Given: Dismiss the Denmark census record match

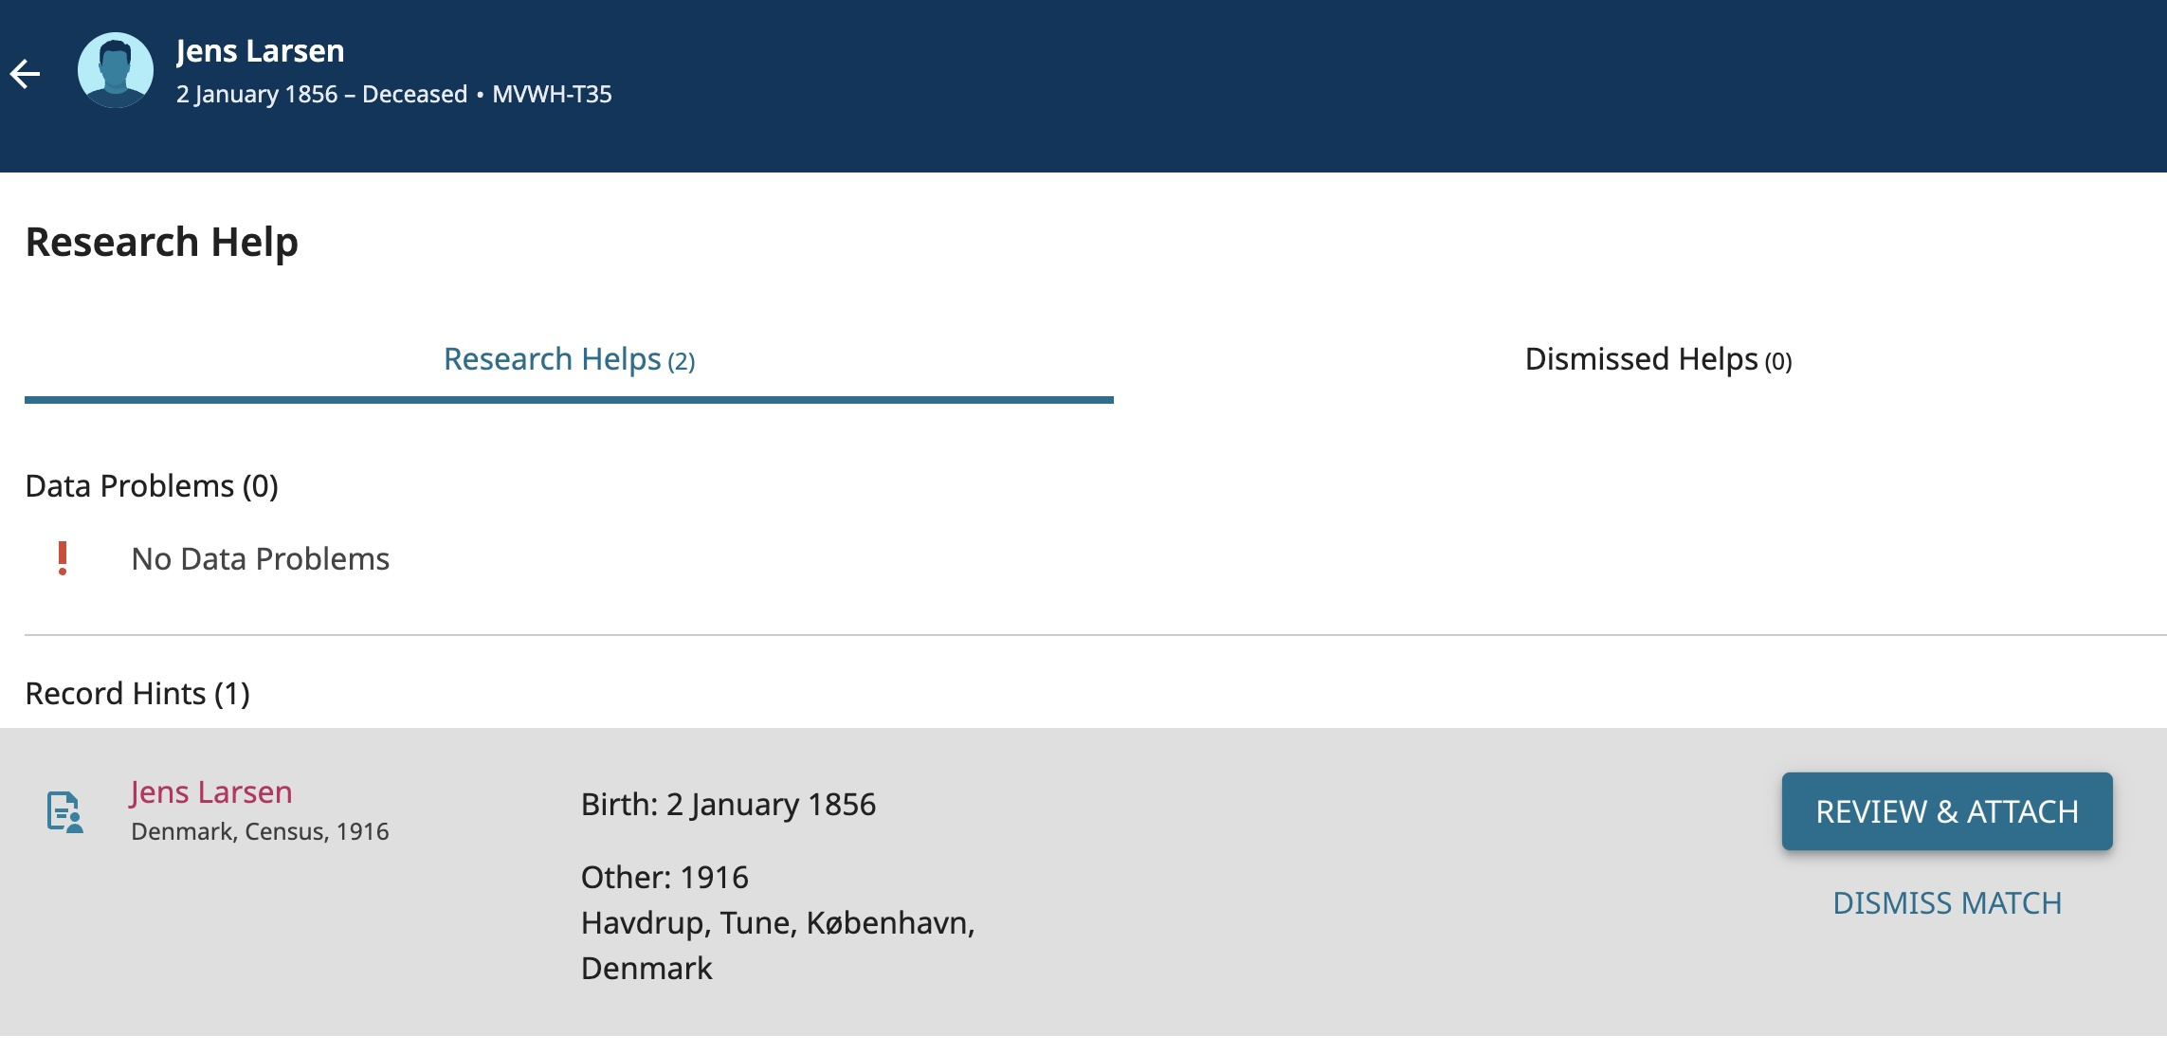Looking at the screenshot, I should (x=1946, y=902).
